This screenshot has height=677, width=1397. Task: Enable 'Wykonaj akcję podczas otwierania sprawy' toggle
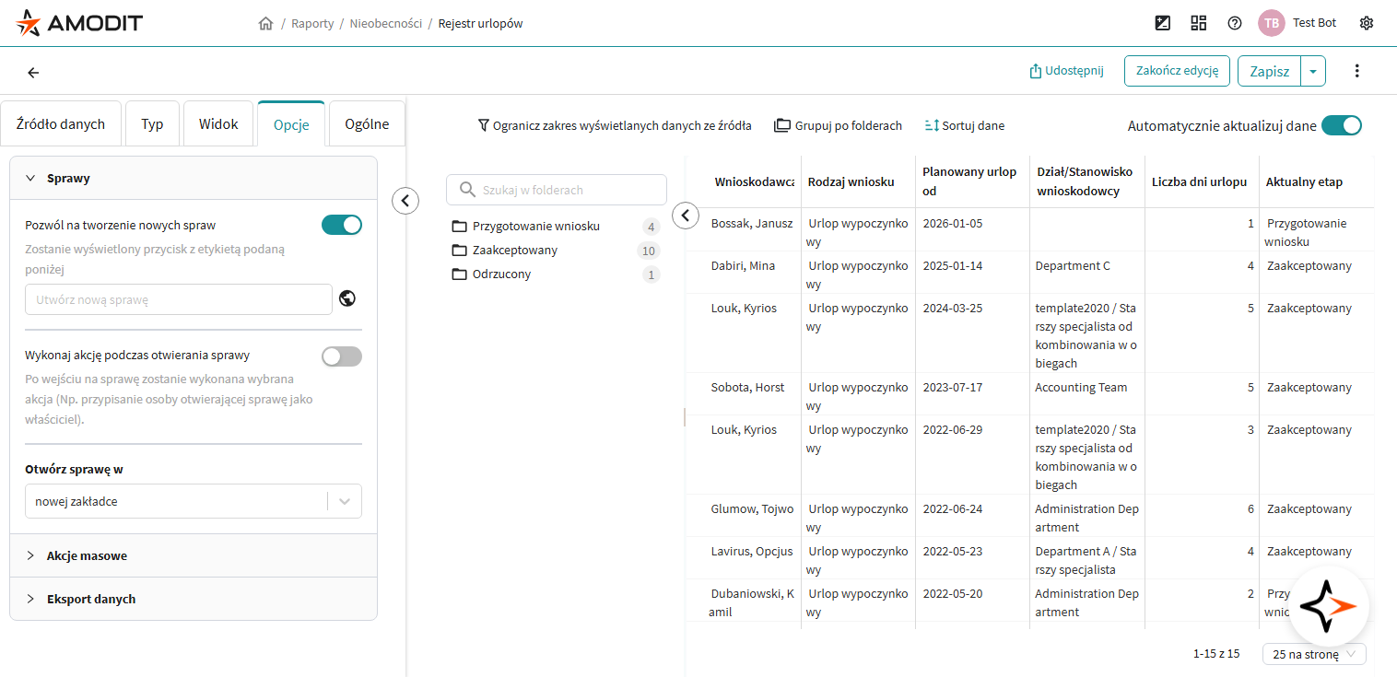click(341, 356)
